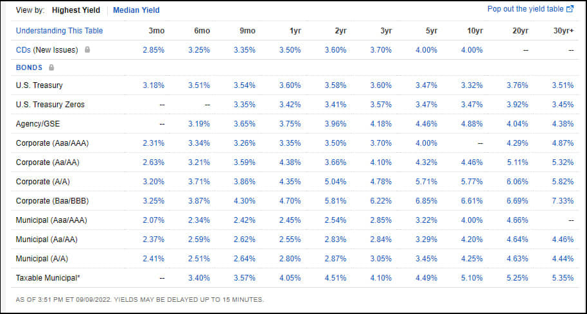
Task: Click Municipal (Aa/AA) 6mo yield 2.59%
Action: coord(199,240)
